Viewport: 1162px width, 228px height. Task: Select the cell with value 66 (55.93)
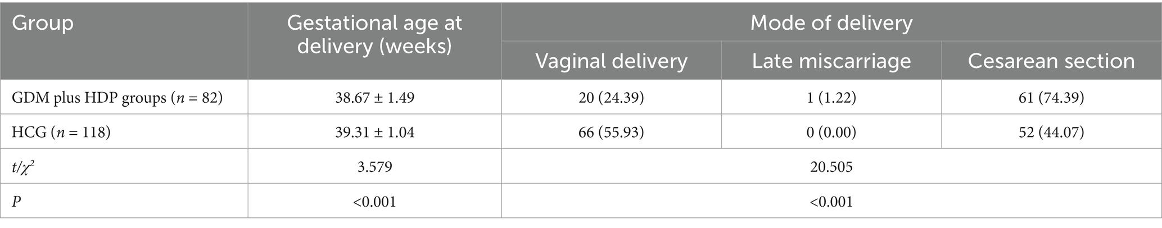click(x=611, y=133)
